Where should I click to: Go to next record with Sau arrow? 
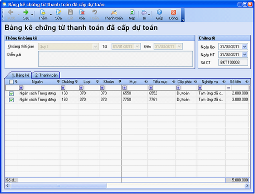click(26, 12)
